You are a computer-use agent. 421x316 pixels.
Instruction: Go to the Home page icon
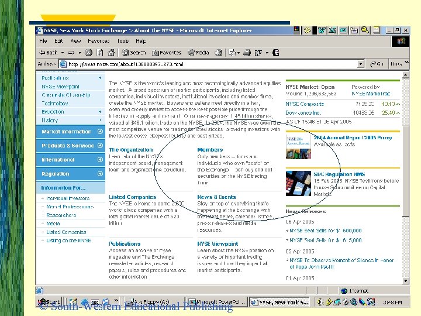pyautogui.click(x=111, y=53)
